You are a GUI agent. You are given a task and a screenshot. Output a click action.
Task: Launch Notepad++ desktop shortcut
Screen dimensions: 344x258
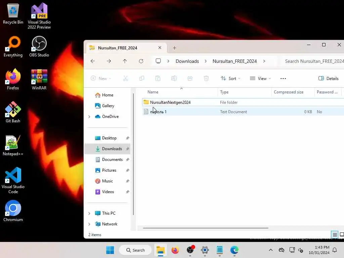pos(13,145)
